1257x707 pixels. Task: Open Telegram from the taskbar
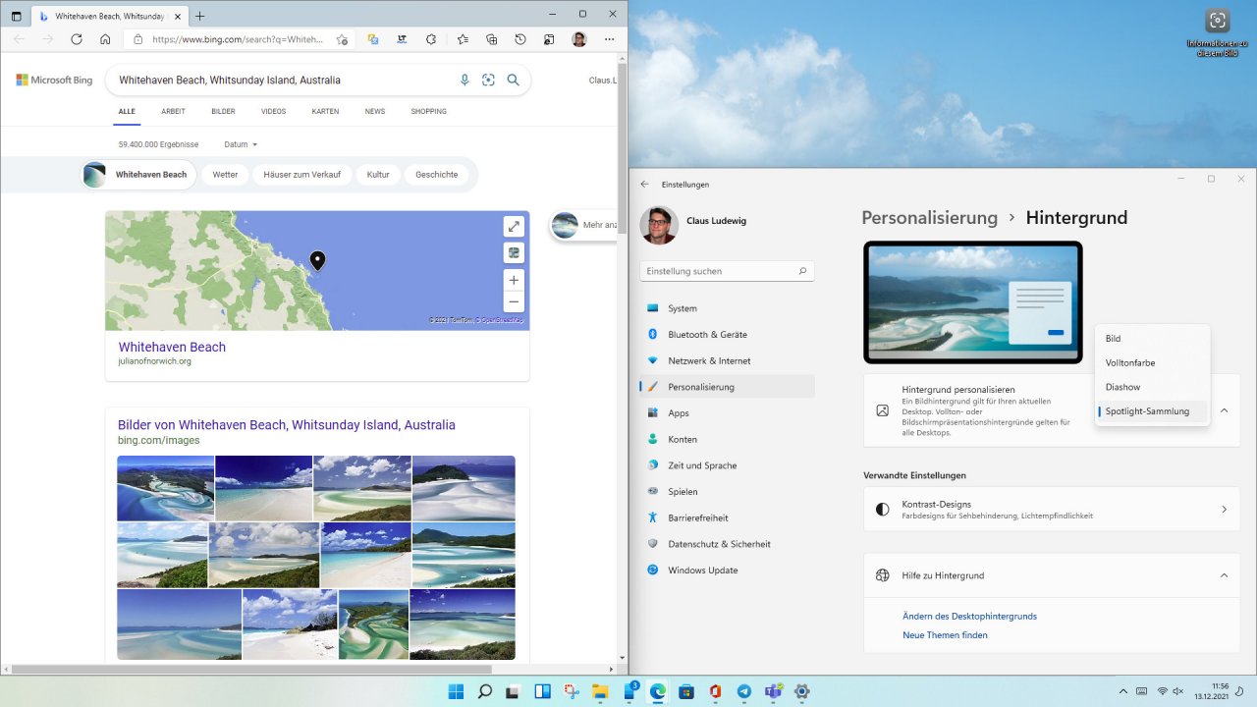[744, 691]
